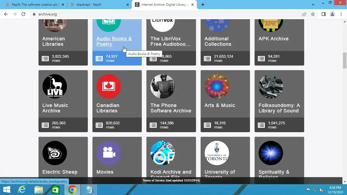The image size is (347, 195).
Task: Click the list icon beside 21,633,124 items
Action: (207, 58)
